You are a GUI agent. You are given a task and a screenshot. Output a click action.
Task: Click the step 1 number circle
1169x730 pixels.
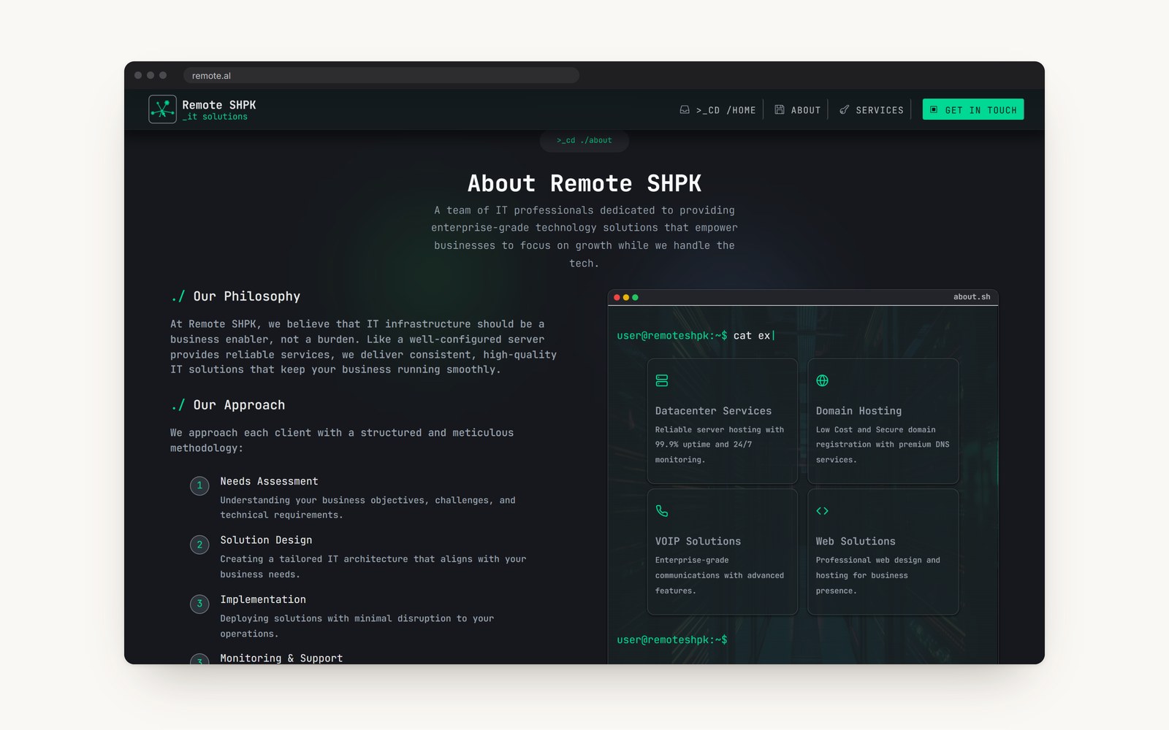[x=199, y=485]
